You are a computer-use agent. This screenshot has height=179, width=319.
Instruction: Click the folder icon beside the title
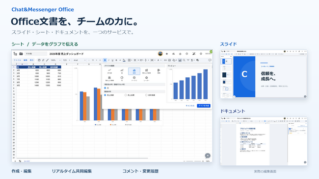click(21, 54)
